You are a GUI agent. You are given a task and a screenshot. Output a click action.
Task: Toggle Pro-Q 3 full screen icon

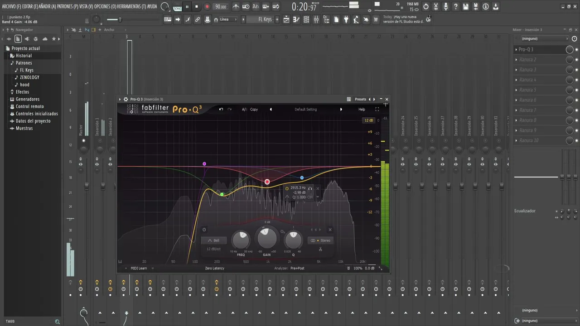377,109
